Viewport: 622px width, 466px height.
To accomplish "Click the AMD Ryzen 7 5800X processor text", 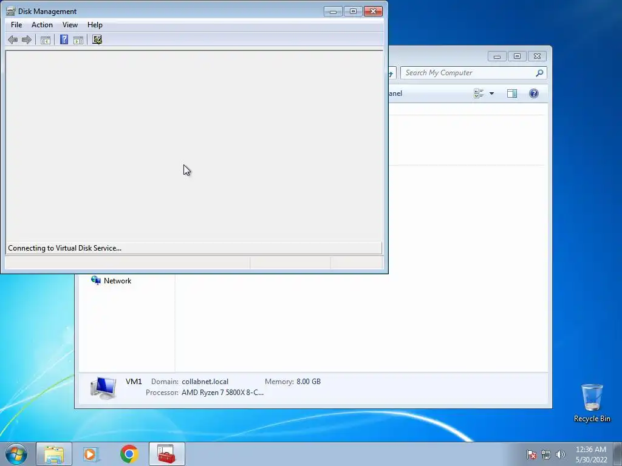I will (222, 393).
